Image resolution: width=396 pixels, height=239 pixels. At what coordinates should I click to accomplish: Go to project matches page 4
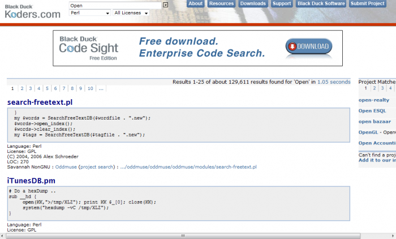point(390,88)
